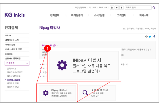Screen dimensions: 160x106
Task: Open 에러코드 조회 submenu item
Action: pyautogui.click(x=13, y=83)
